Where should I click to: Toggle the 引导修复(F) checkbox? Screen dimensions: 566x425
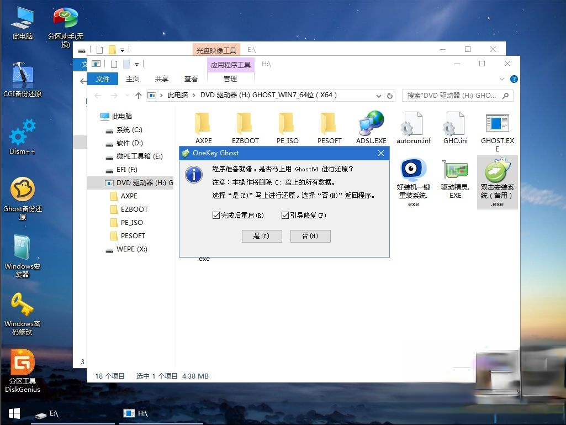(x=285, y=215)
